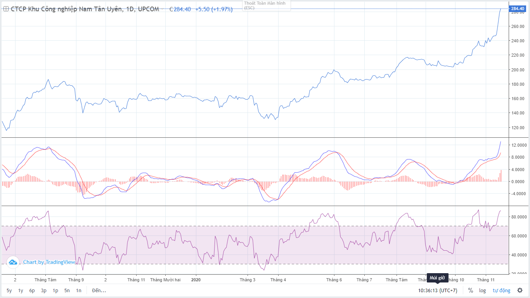Image resolution: width=530 pixels, height=298 pixels.
Task: Click 'Tháng 10' on the time axis
Action: point(456,280)
